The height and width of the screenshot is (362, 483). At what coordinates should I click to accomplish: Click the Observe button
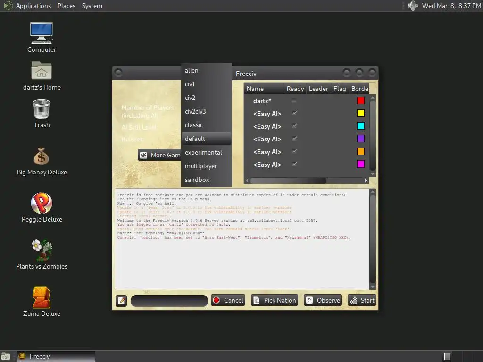point(323,300)
